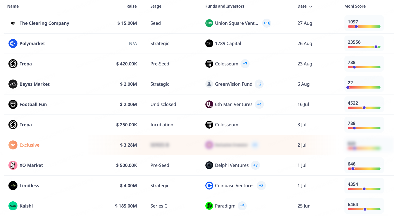Click the Bayes Market logo icon
The width and height of the screenshot is (394, 216).
click(13, 84)
